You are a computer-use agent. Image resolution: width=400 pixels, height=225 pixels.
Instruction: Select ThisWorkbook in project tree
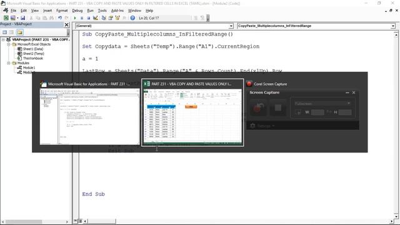coord(33,58)
